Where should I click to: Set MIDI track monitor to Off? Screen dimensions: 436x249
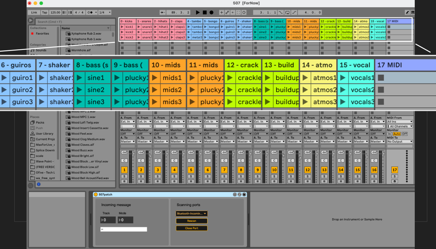pyautogui.click(x=404, y=134)
